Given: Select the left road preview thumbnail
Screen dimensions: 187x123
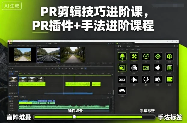Looking at the screenshot, I should [x=23, y=55].
